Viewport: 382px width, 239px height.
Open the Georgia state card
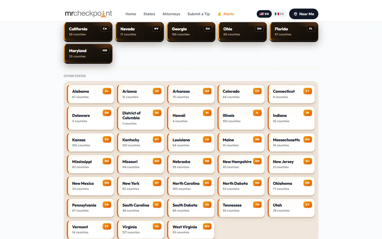pos(191,32)
